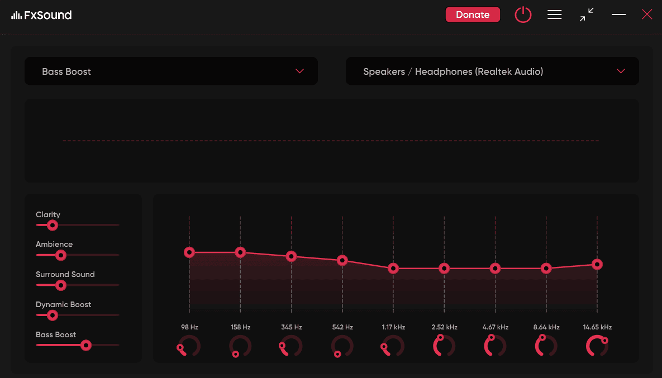Click the 1.17 kHz frequency knob

(393, 346)
